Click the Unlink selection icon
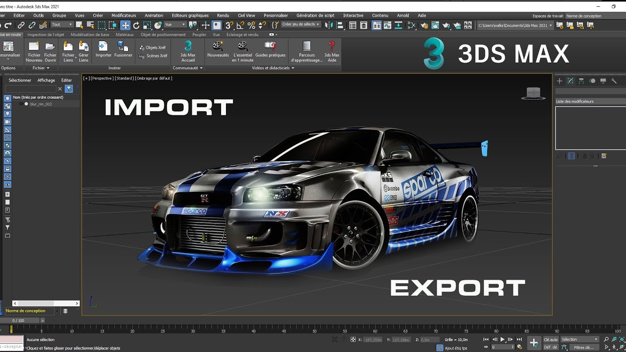 click(x=32, y=25)
